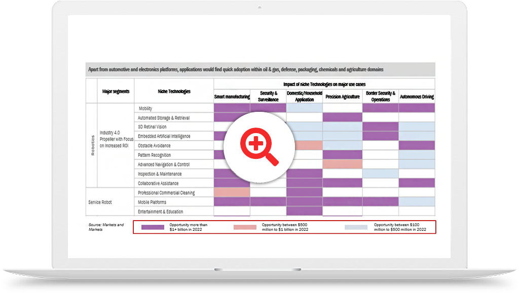Click the Autonomous Driving column header
Screen dimensions: 519x293
click(x=417, y=97)
